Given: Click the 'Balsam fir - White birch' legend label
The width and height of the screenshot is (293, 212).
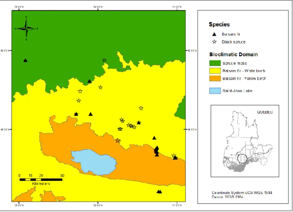Looking at the screenshot, I should (x=244, y=71).
